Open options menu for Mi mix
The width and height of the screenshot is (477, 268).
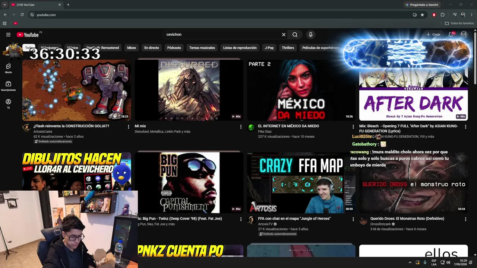point(241,127)
